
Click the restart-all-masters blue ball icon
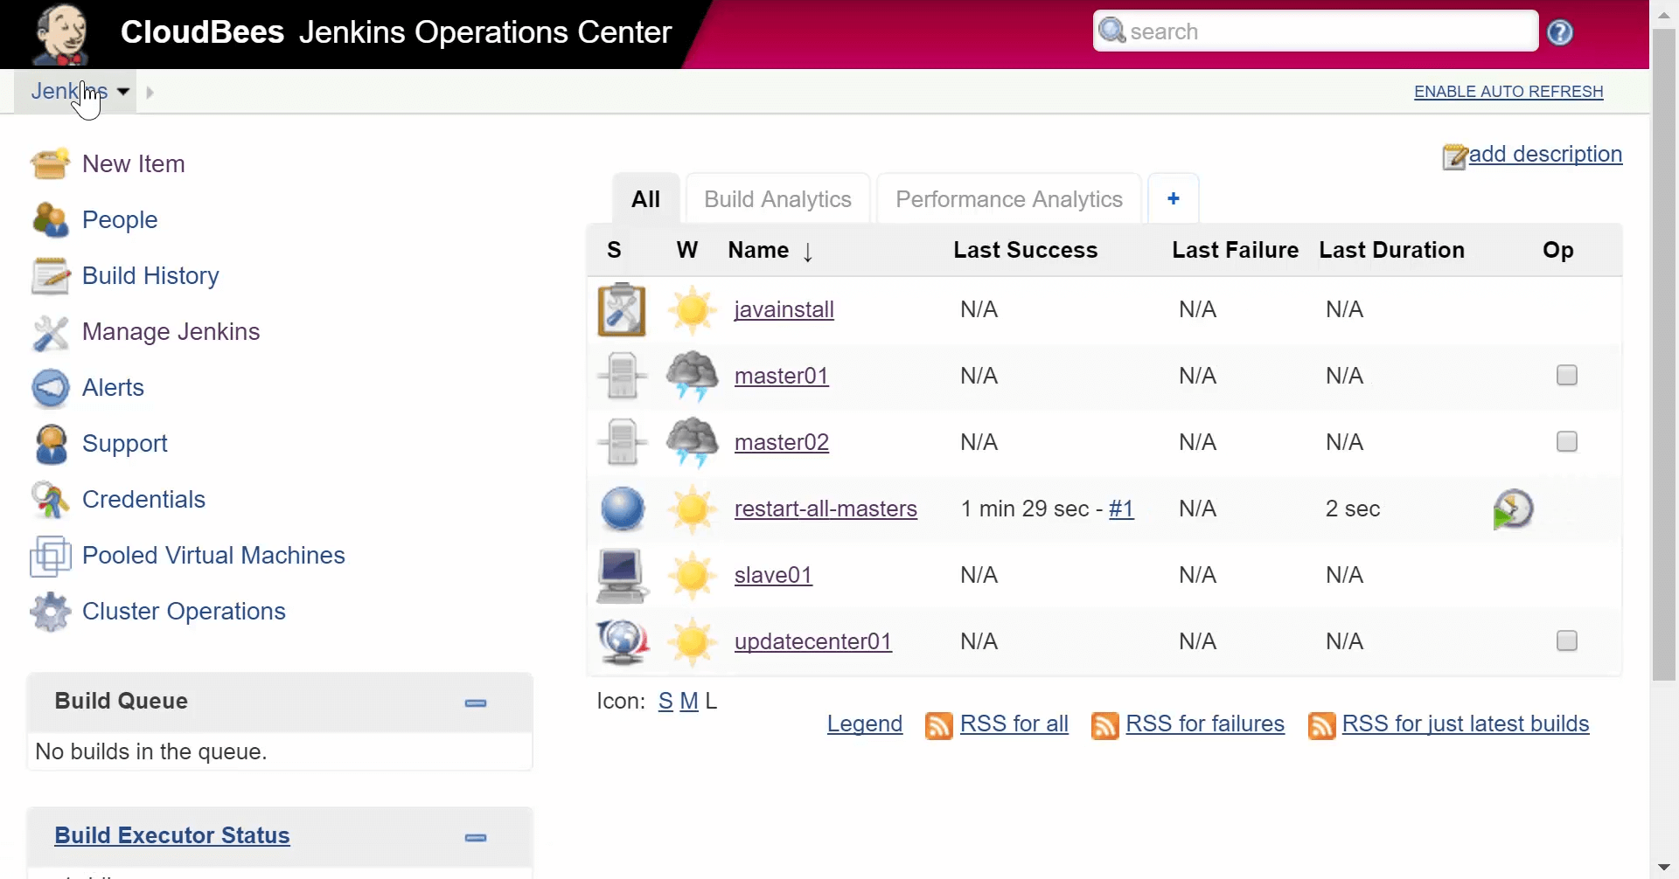coord(623,509)
